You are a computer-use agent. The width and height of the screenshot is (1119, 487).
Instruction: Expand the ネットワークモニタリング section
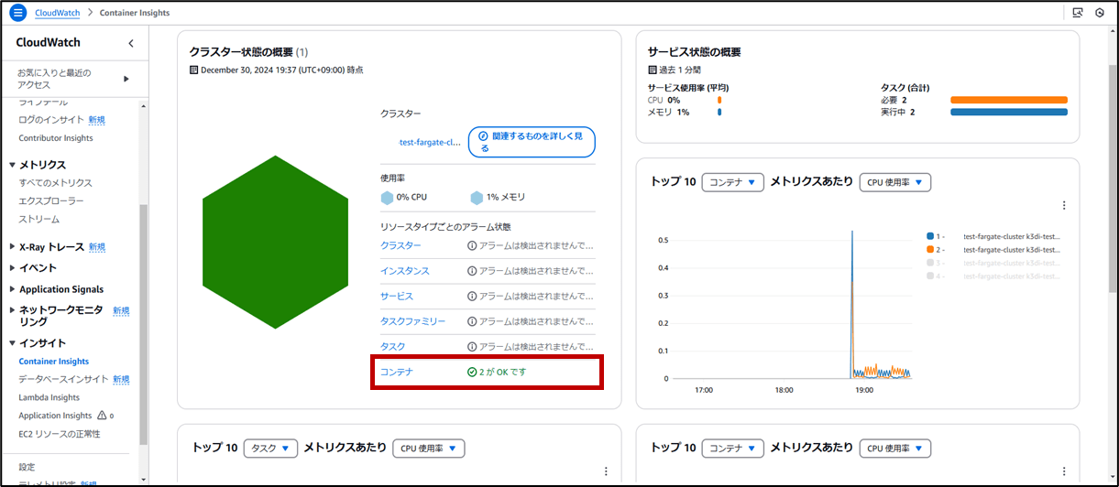point(13,310)
